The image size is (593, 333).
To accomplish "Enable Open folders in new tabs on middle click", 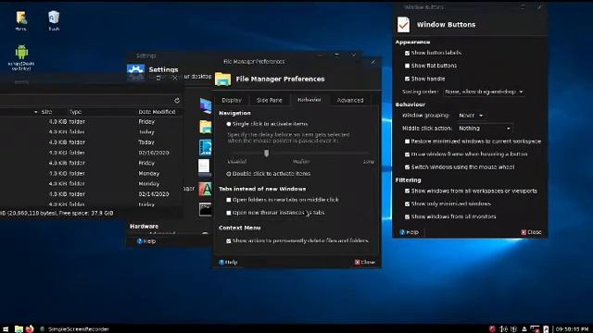I will (229, 200).
